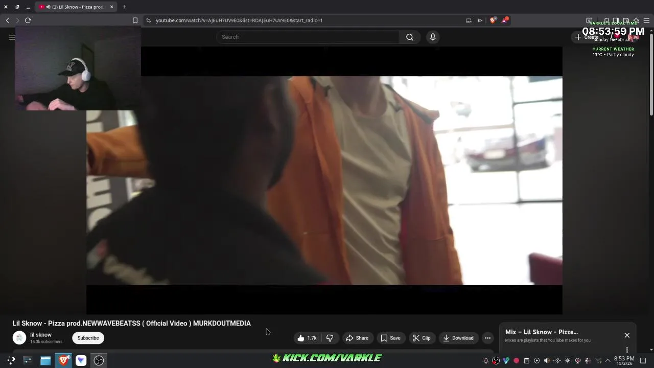Open the screen brightness tray icon
This screenshot has height=368, width=654.
pos(567,361)
